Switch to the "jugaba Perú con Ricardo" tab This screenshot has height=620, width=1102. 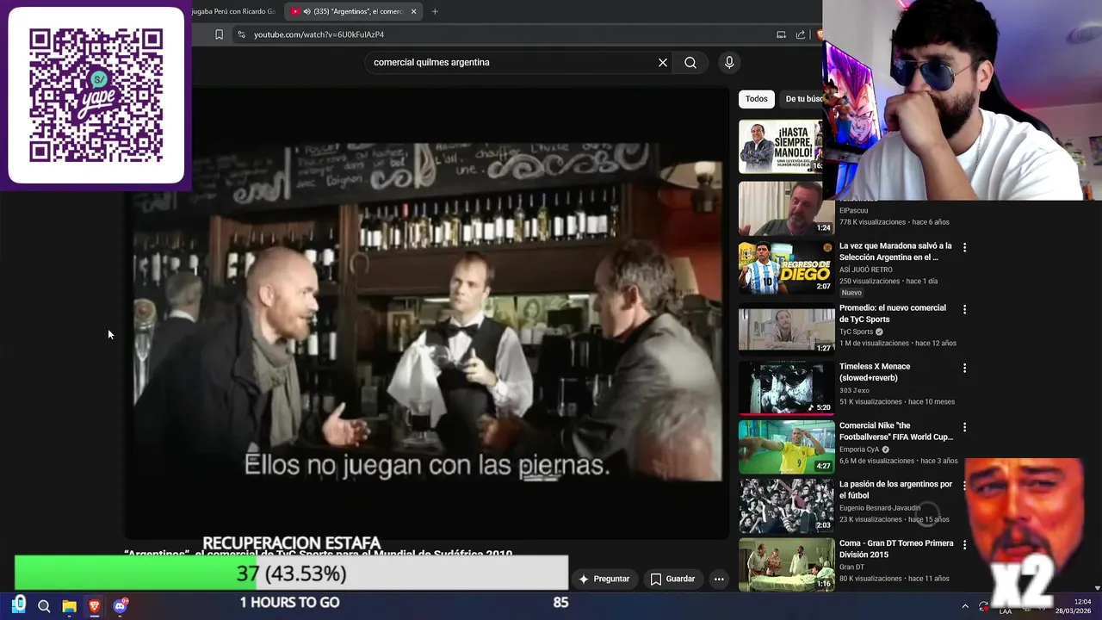[x=232, y=11]
